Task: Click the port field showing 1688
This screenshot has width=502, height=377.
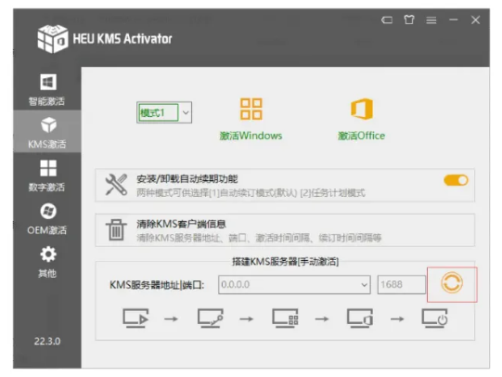Action: coord(402,284)
